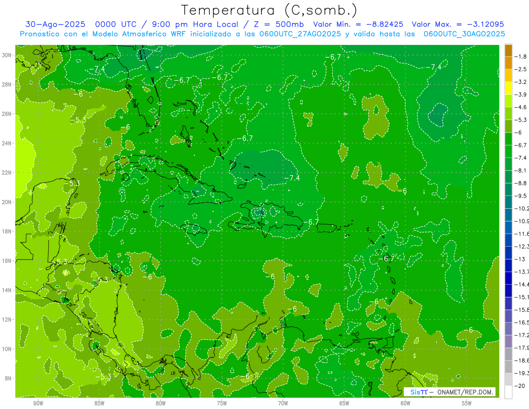
Task: Click the '75W' longitude axis label
Action: click(x=222, y=403)
